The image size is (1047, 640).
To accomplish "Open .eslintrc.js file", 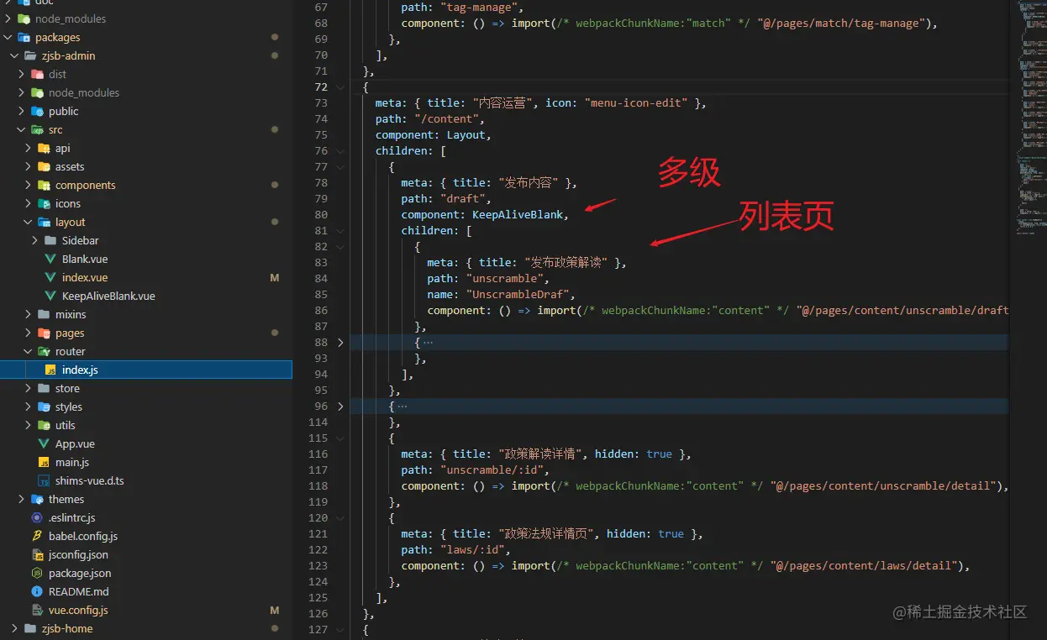I will coord(71,517).
